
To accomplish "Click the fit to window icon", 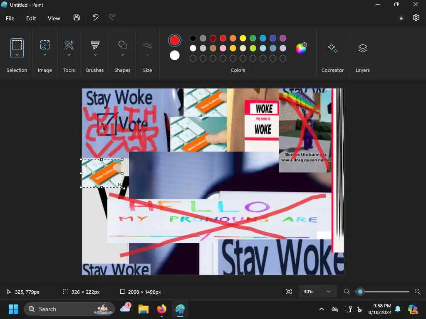I will (289, 292).
